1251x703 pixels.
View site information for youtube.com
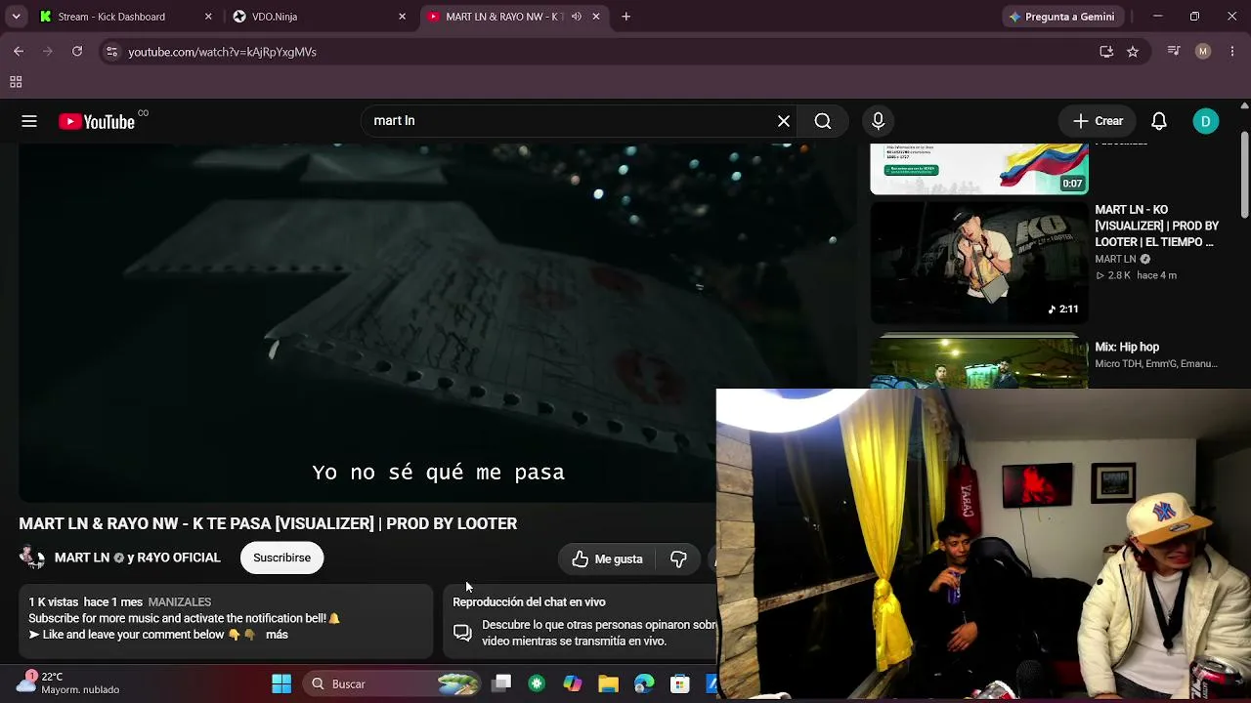(111, 52)
